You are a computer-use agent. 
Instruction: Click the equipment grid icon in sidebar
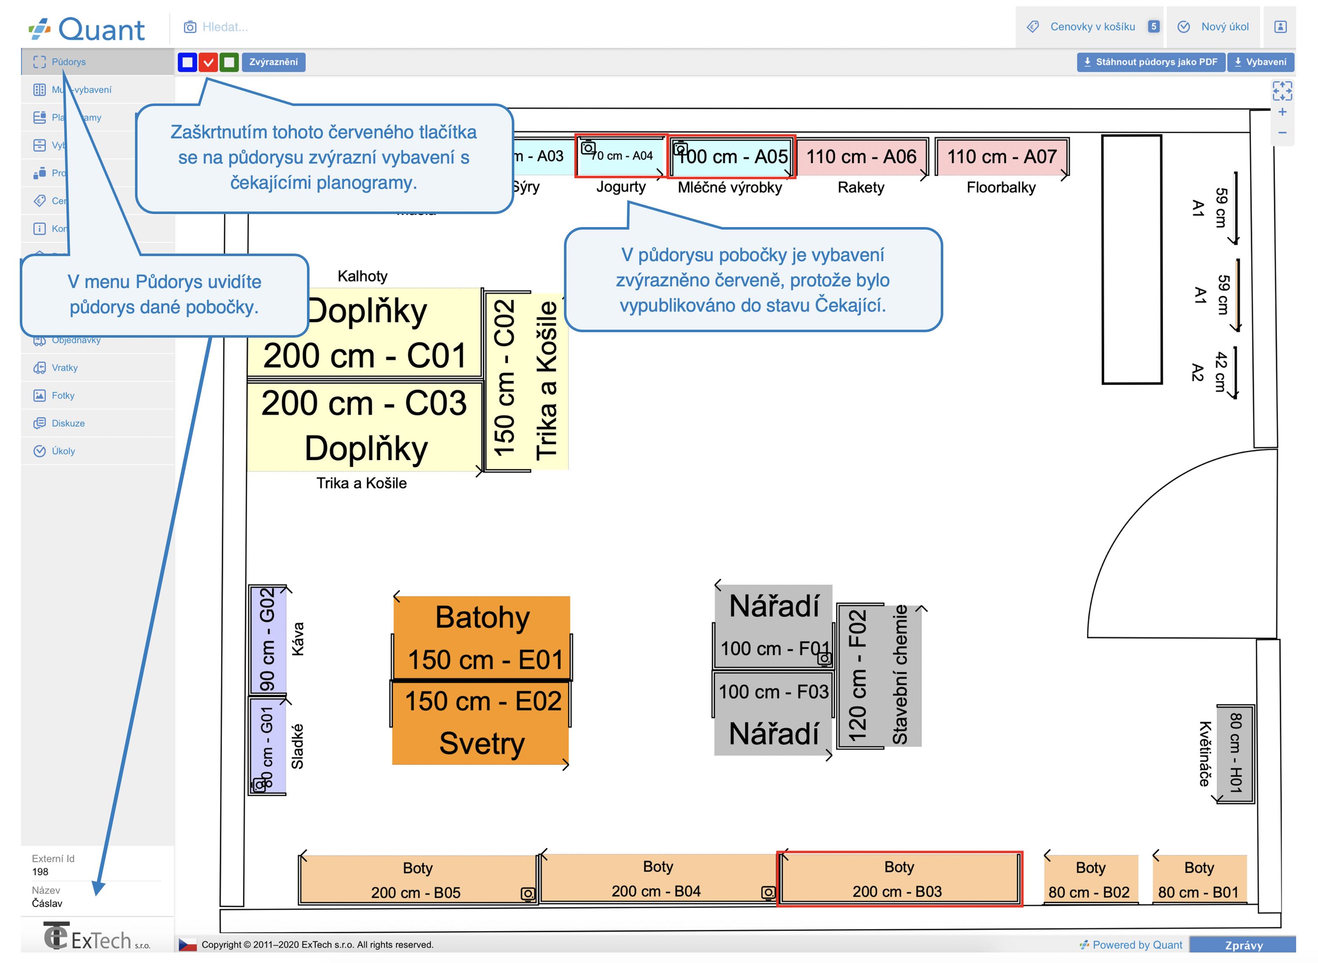click(39, 90)
